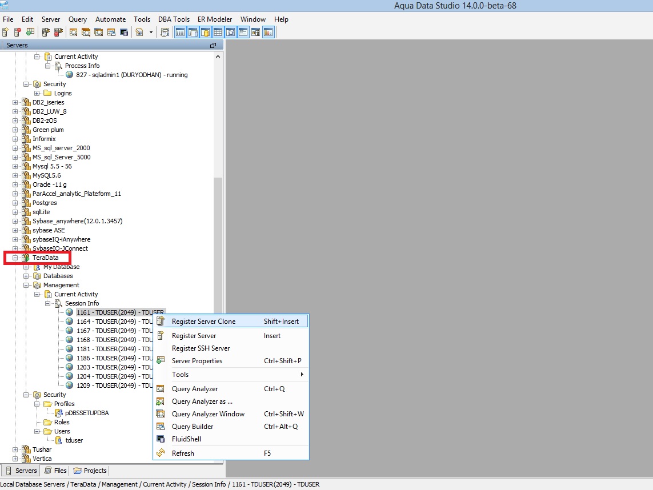653x490 pixels.
Task: Click the globe icon for session 1164
Action: click(x=70, y=322)
